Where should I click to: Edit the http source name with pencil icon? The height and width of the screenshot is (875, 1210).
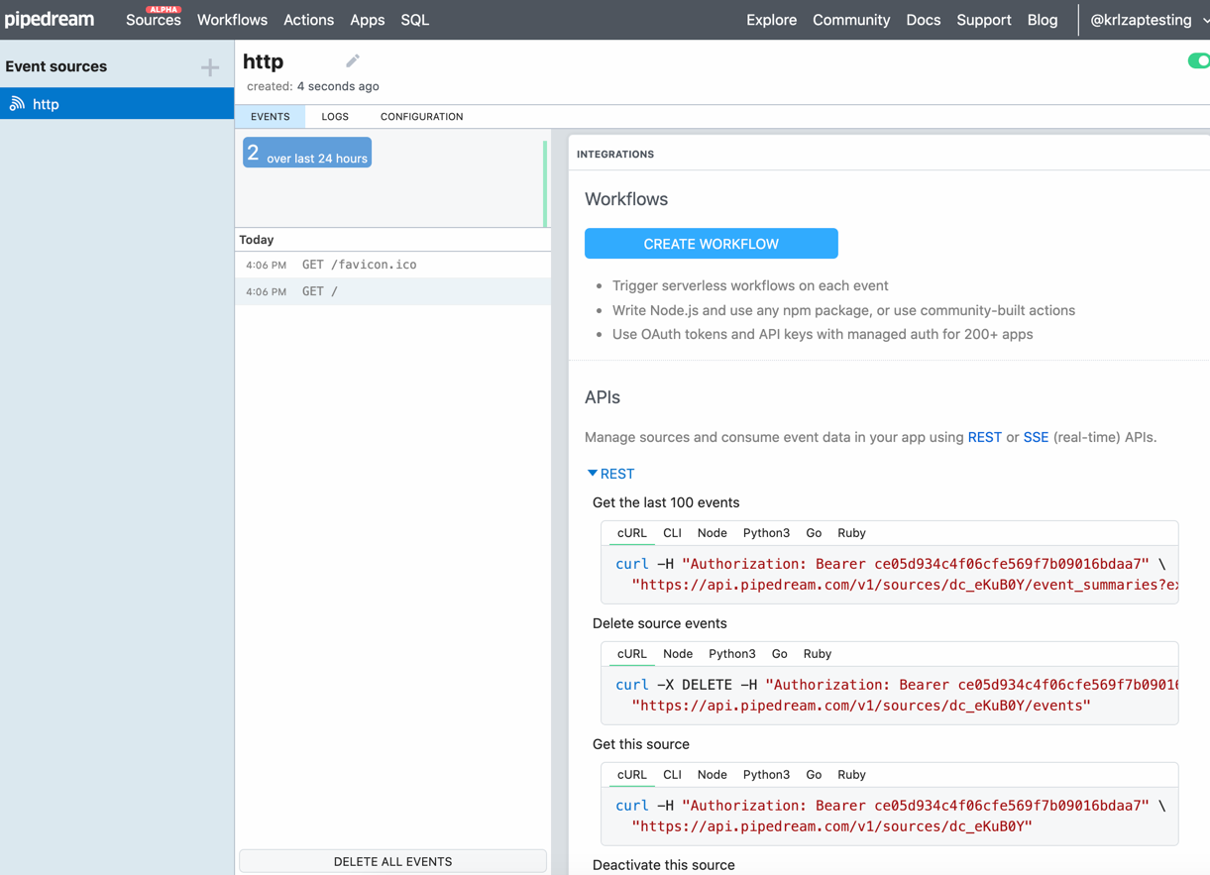click(x=353, y=61)
